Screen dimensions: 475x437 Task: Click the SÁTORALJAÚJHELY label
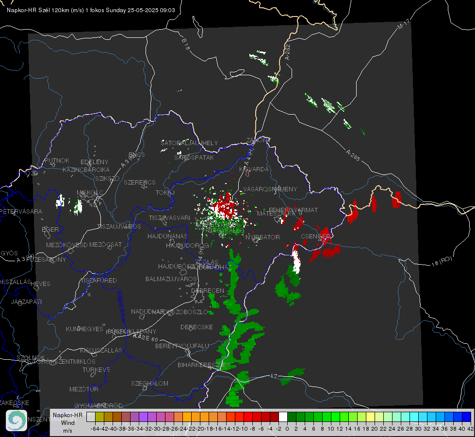[x=189, y=143]
